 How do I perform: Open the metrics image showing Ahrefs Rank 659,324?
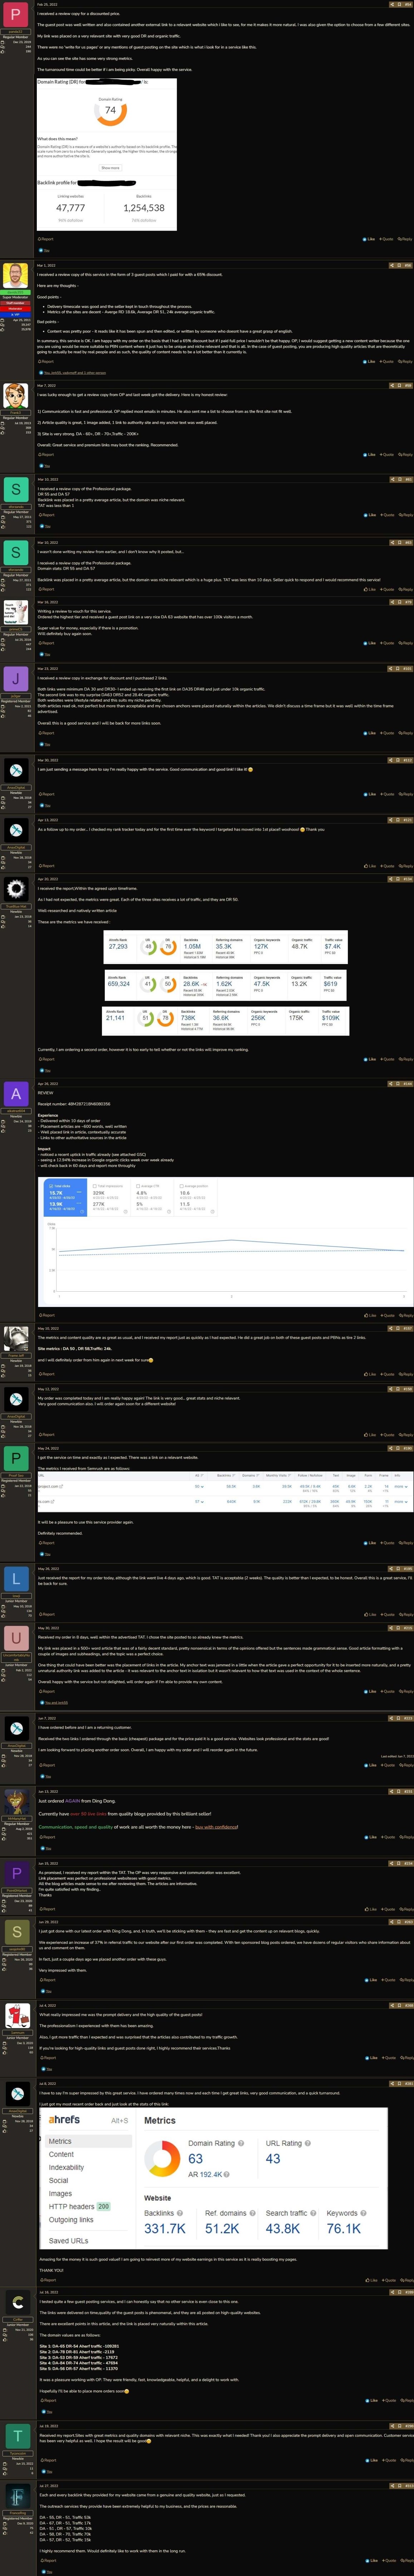(x=226, y=986)
